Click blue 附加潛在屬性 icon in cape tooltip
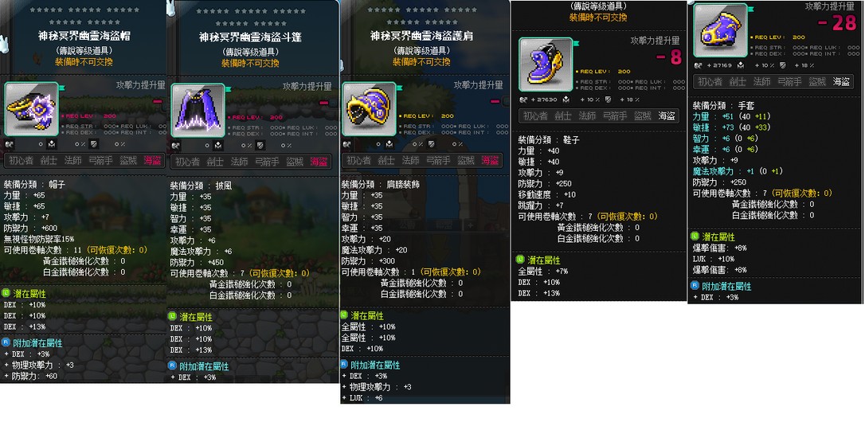The height and width of the screenshot is (430, 865). tap(172, 365)
